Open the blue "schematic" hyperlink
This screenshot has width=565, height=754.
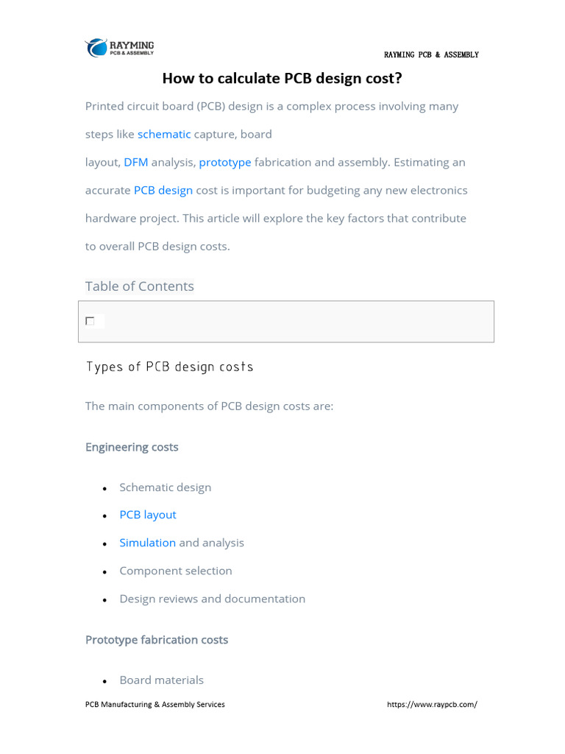click(164, 134)
